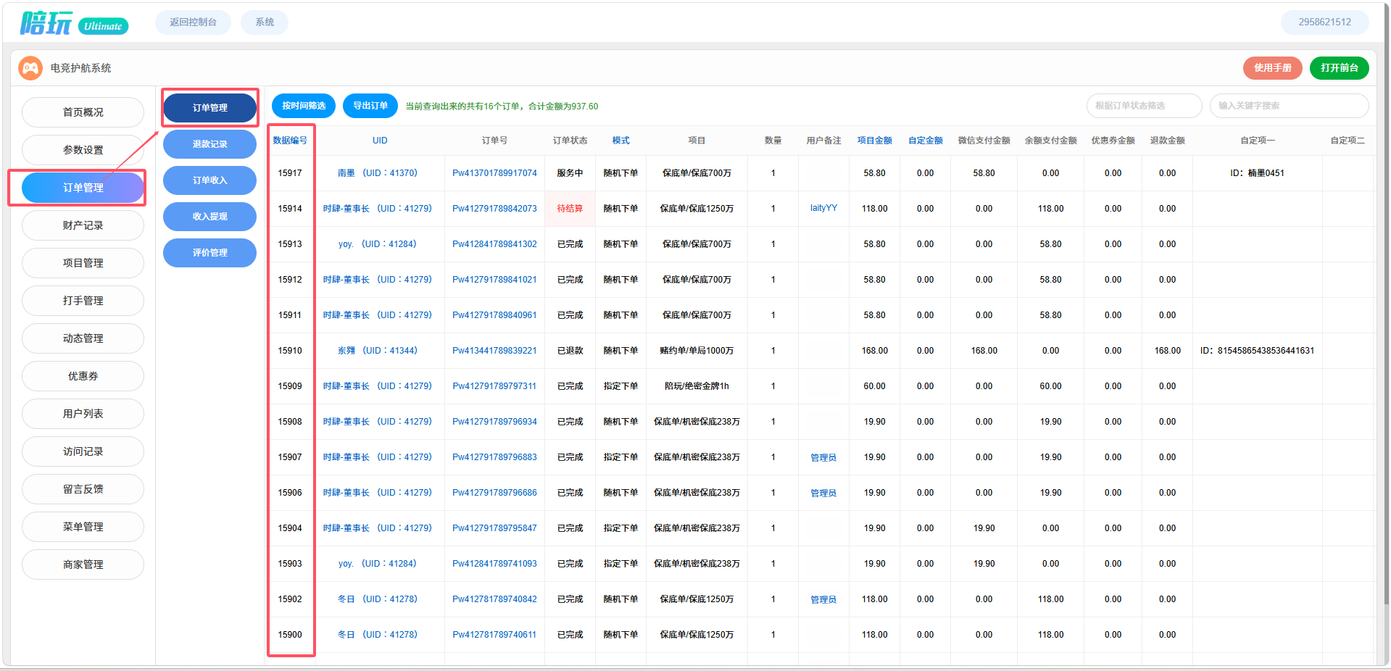Open 用户列表 in the sidebar
Screen dimensions: 1391x671
[83, 414]
